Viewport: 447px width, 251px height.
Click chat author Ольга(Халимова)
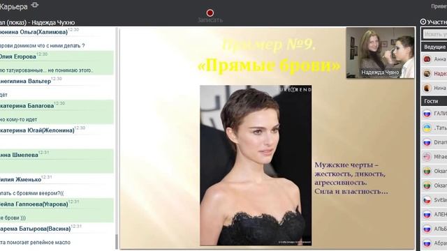(x=34, y=32)
